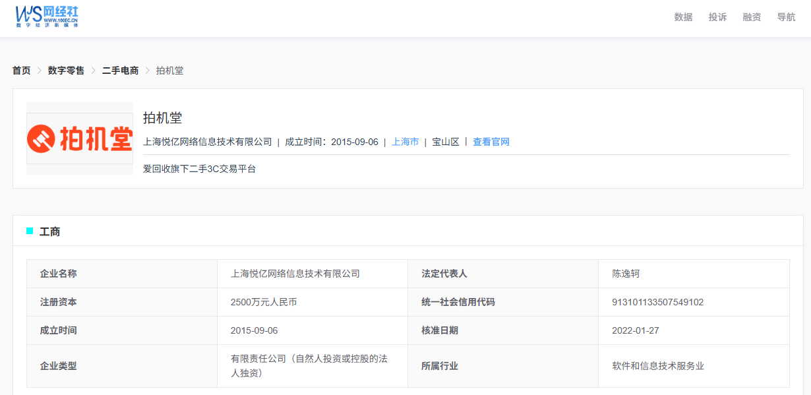This screenshot has height=395, width=811.
Task: Open the 导航 menu item
Action: pos(786,17)
